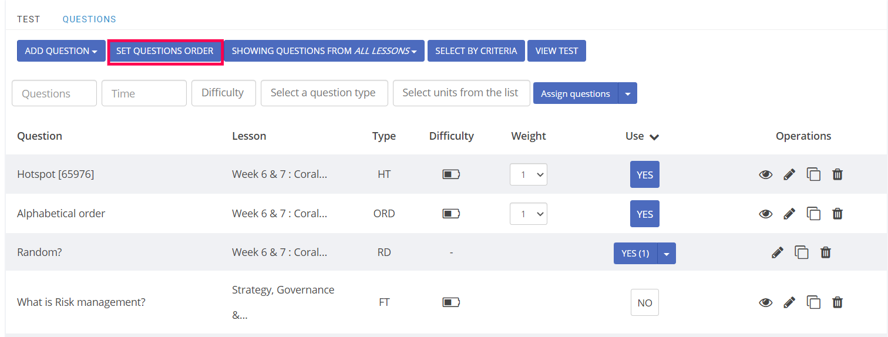Toggle YES use for Alphabetical order
Image resolution: width=888 pixels, height=337 pixels.
tap(644, 214)
